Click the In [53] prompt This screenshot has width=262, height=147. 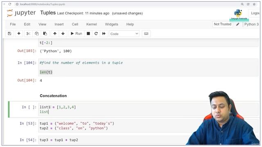[x=28, y=123]
